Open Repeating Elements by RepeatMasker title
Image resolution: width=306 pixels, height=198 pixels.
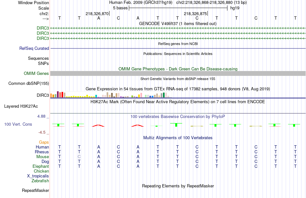pos(178,186)
